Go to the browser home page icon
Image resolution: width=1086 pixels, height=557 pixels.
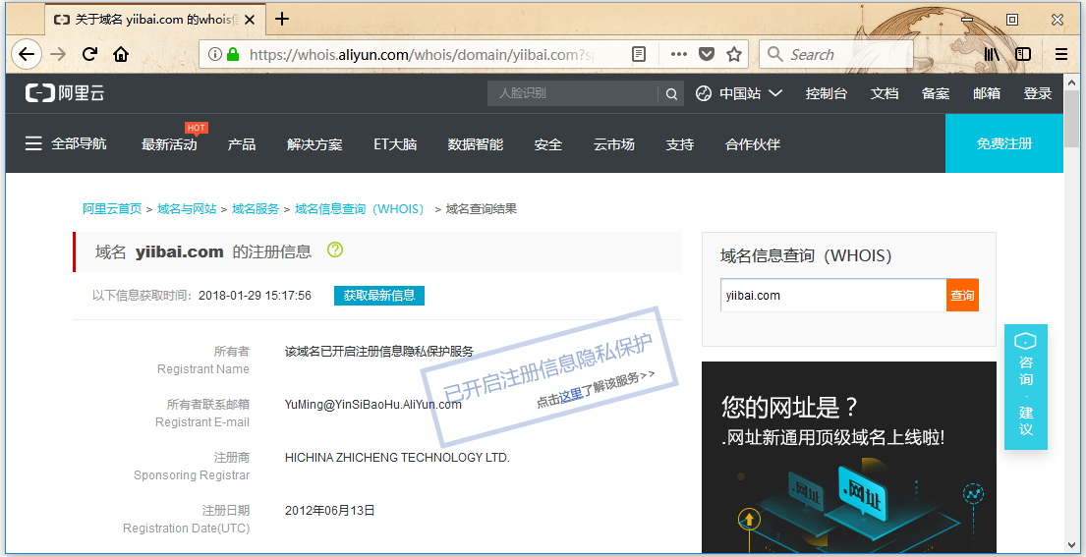point(121,55)
